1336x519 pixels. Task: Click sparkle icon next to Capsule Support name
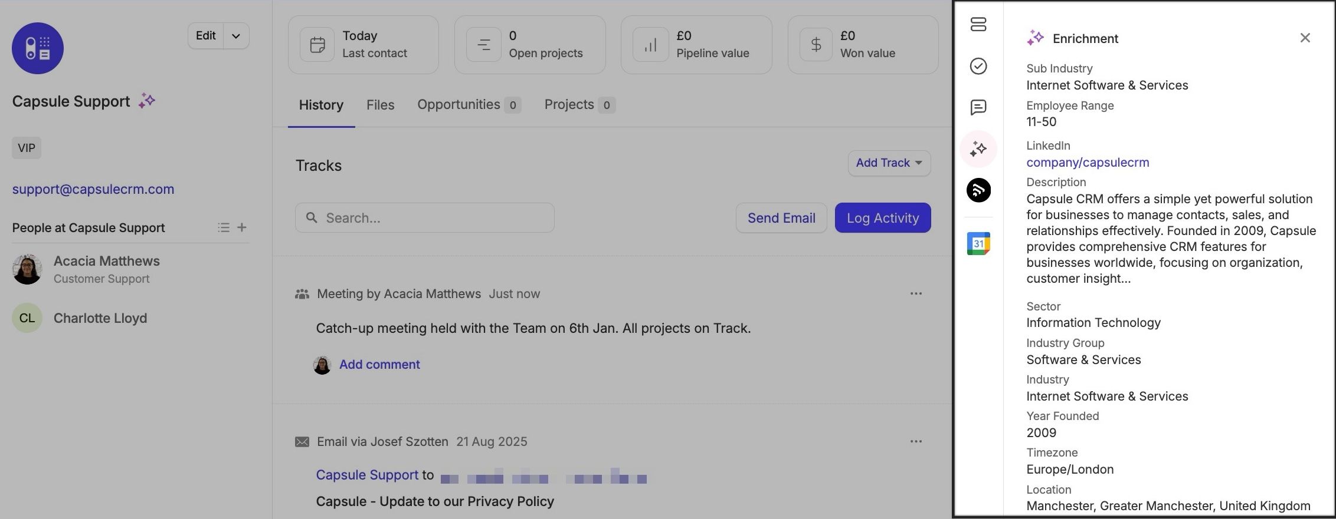coord(147,101)
